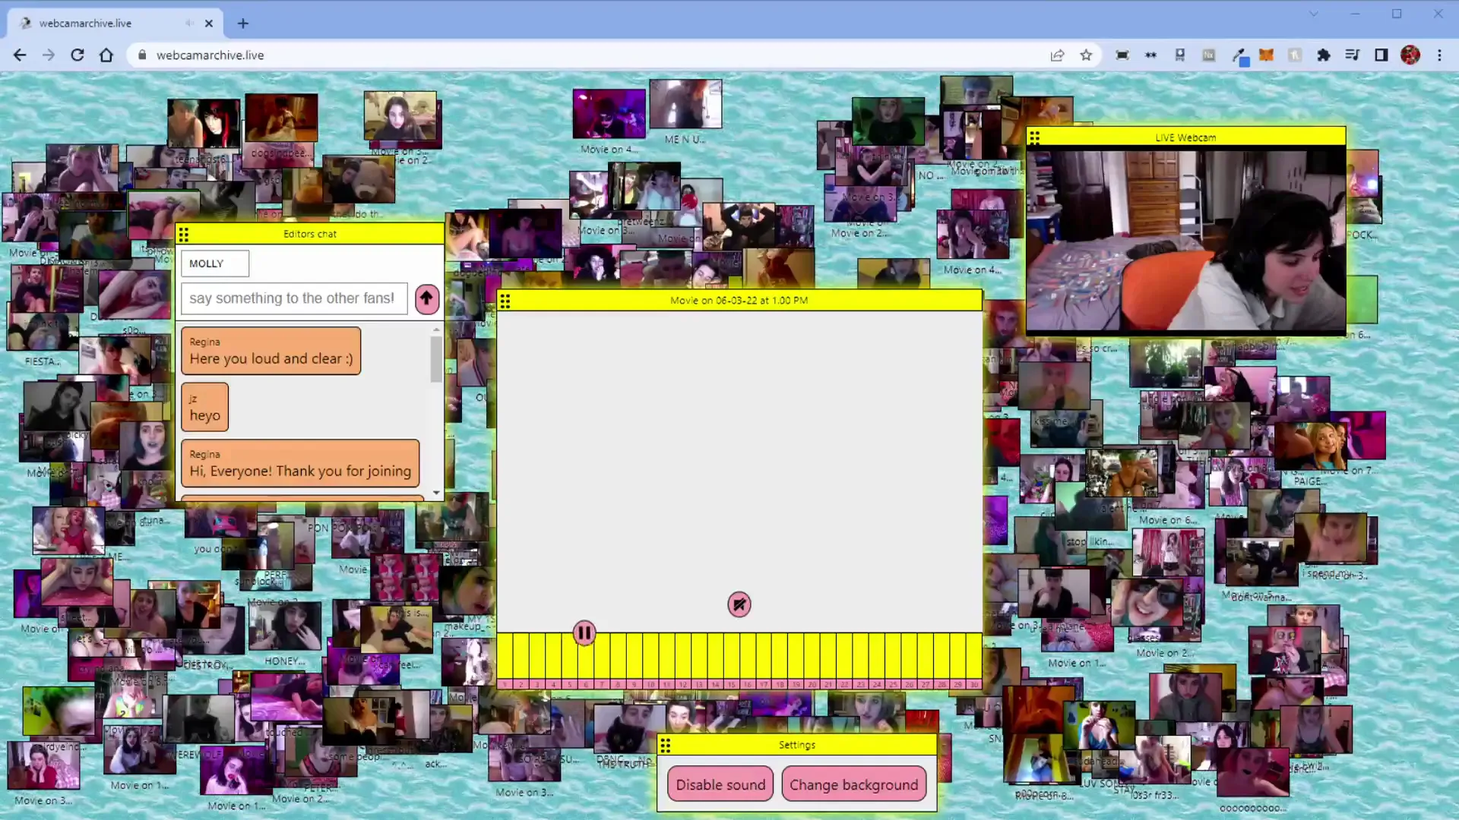Screen dimensions: 1459x820
Task: Open Chrome's three-dot menu
Action: pyautogui.click(x=1439, y=55)
